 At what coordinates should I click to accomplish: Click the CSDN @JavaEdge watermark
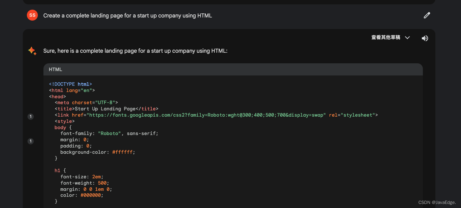tap(437, 202)
